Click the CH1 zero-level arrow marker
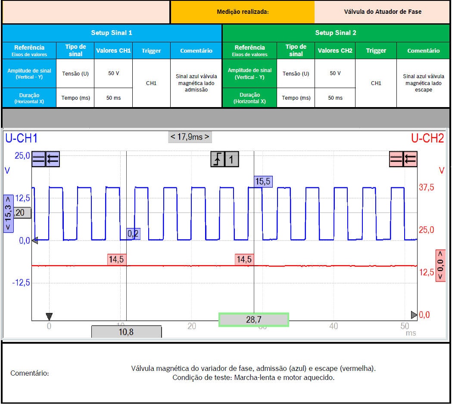This screenshot has height=405, width=452. pyautogui.click(x=35, y=240)
